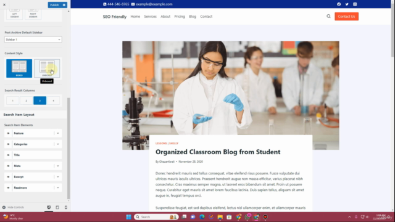The height and width of the screenshot is (222, 395).
Task: Switch to mobile preview device icon
Action: click(x=66, y=207)
